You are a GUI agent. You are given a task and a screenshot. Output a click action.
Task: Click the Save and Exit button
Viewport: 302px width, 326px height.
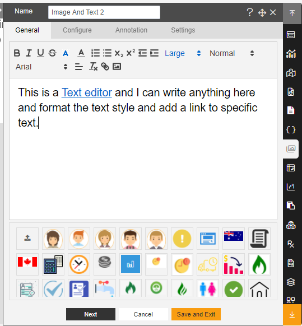196,314
